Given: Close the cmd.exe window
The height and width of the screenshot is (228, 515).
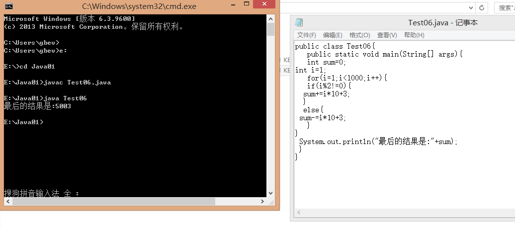Looking at the screenshot, I should (x=265, y=4).
